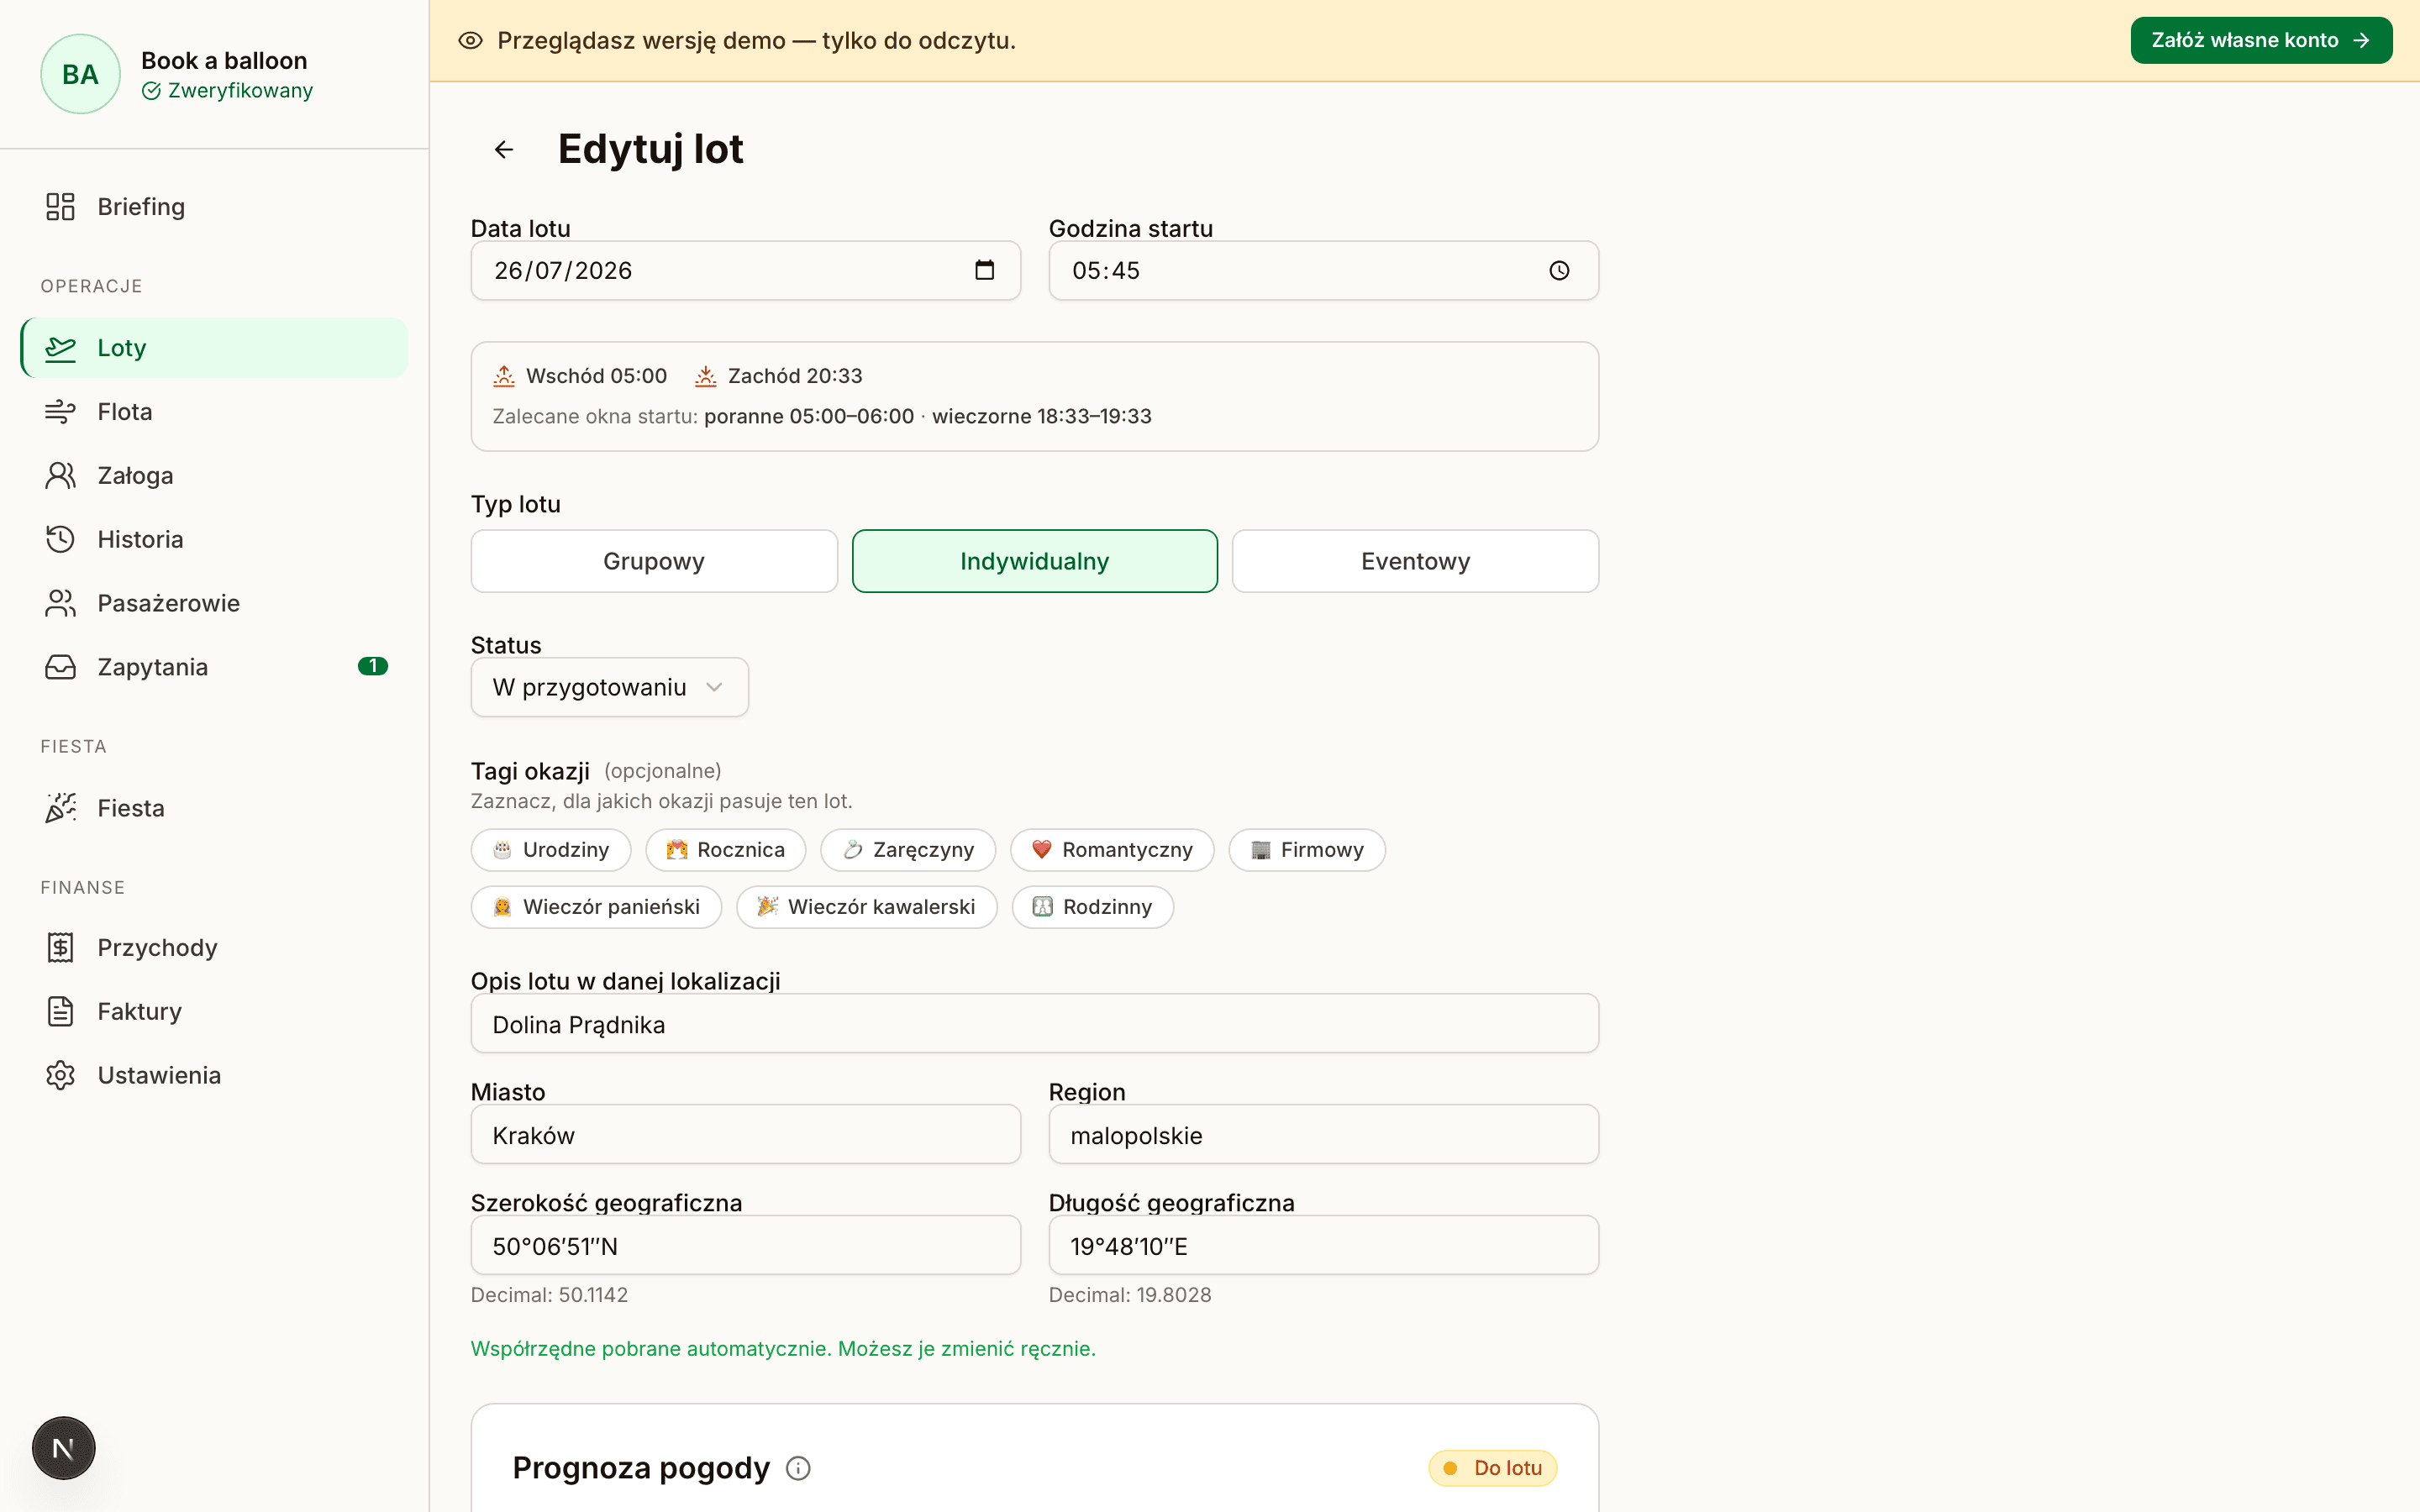Click the Zachód sunset icon
This screenshot has width=2420, height=1512.
click(x=706, y=376)
